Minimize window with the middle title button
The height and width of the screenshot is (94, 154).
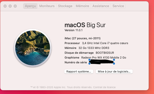(x=10, y=6)
